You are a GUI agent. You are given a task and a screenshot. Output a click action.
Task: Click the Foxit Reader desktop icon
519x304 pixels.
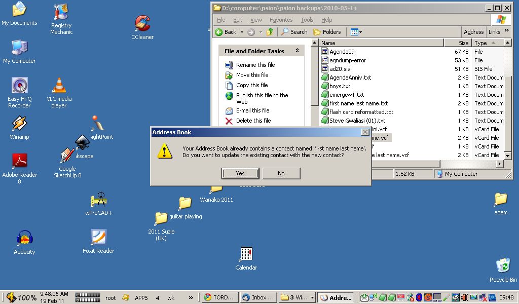point(98,238)
